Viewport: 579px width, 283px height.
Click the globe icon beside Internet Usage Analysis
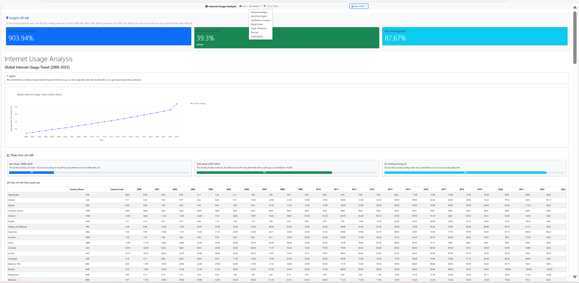pos(206,6)
